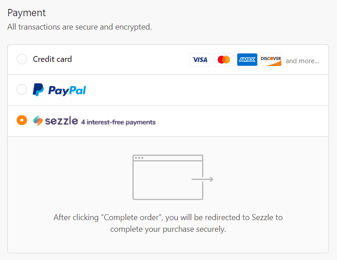The width and height of the screenshot is (337, 260).
Task: Click the Payment heading
Action: pos(27,13)
